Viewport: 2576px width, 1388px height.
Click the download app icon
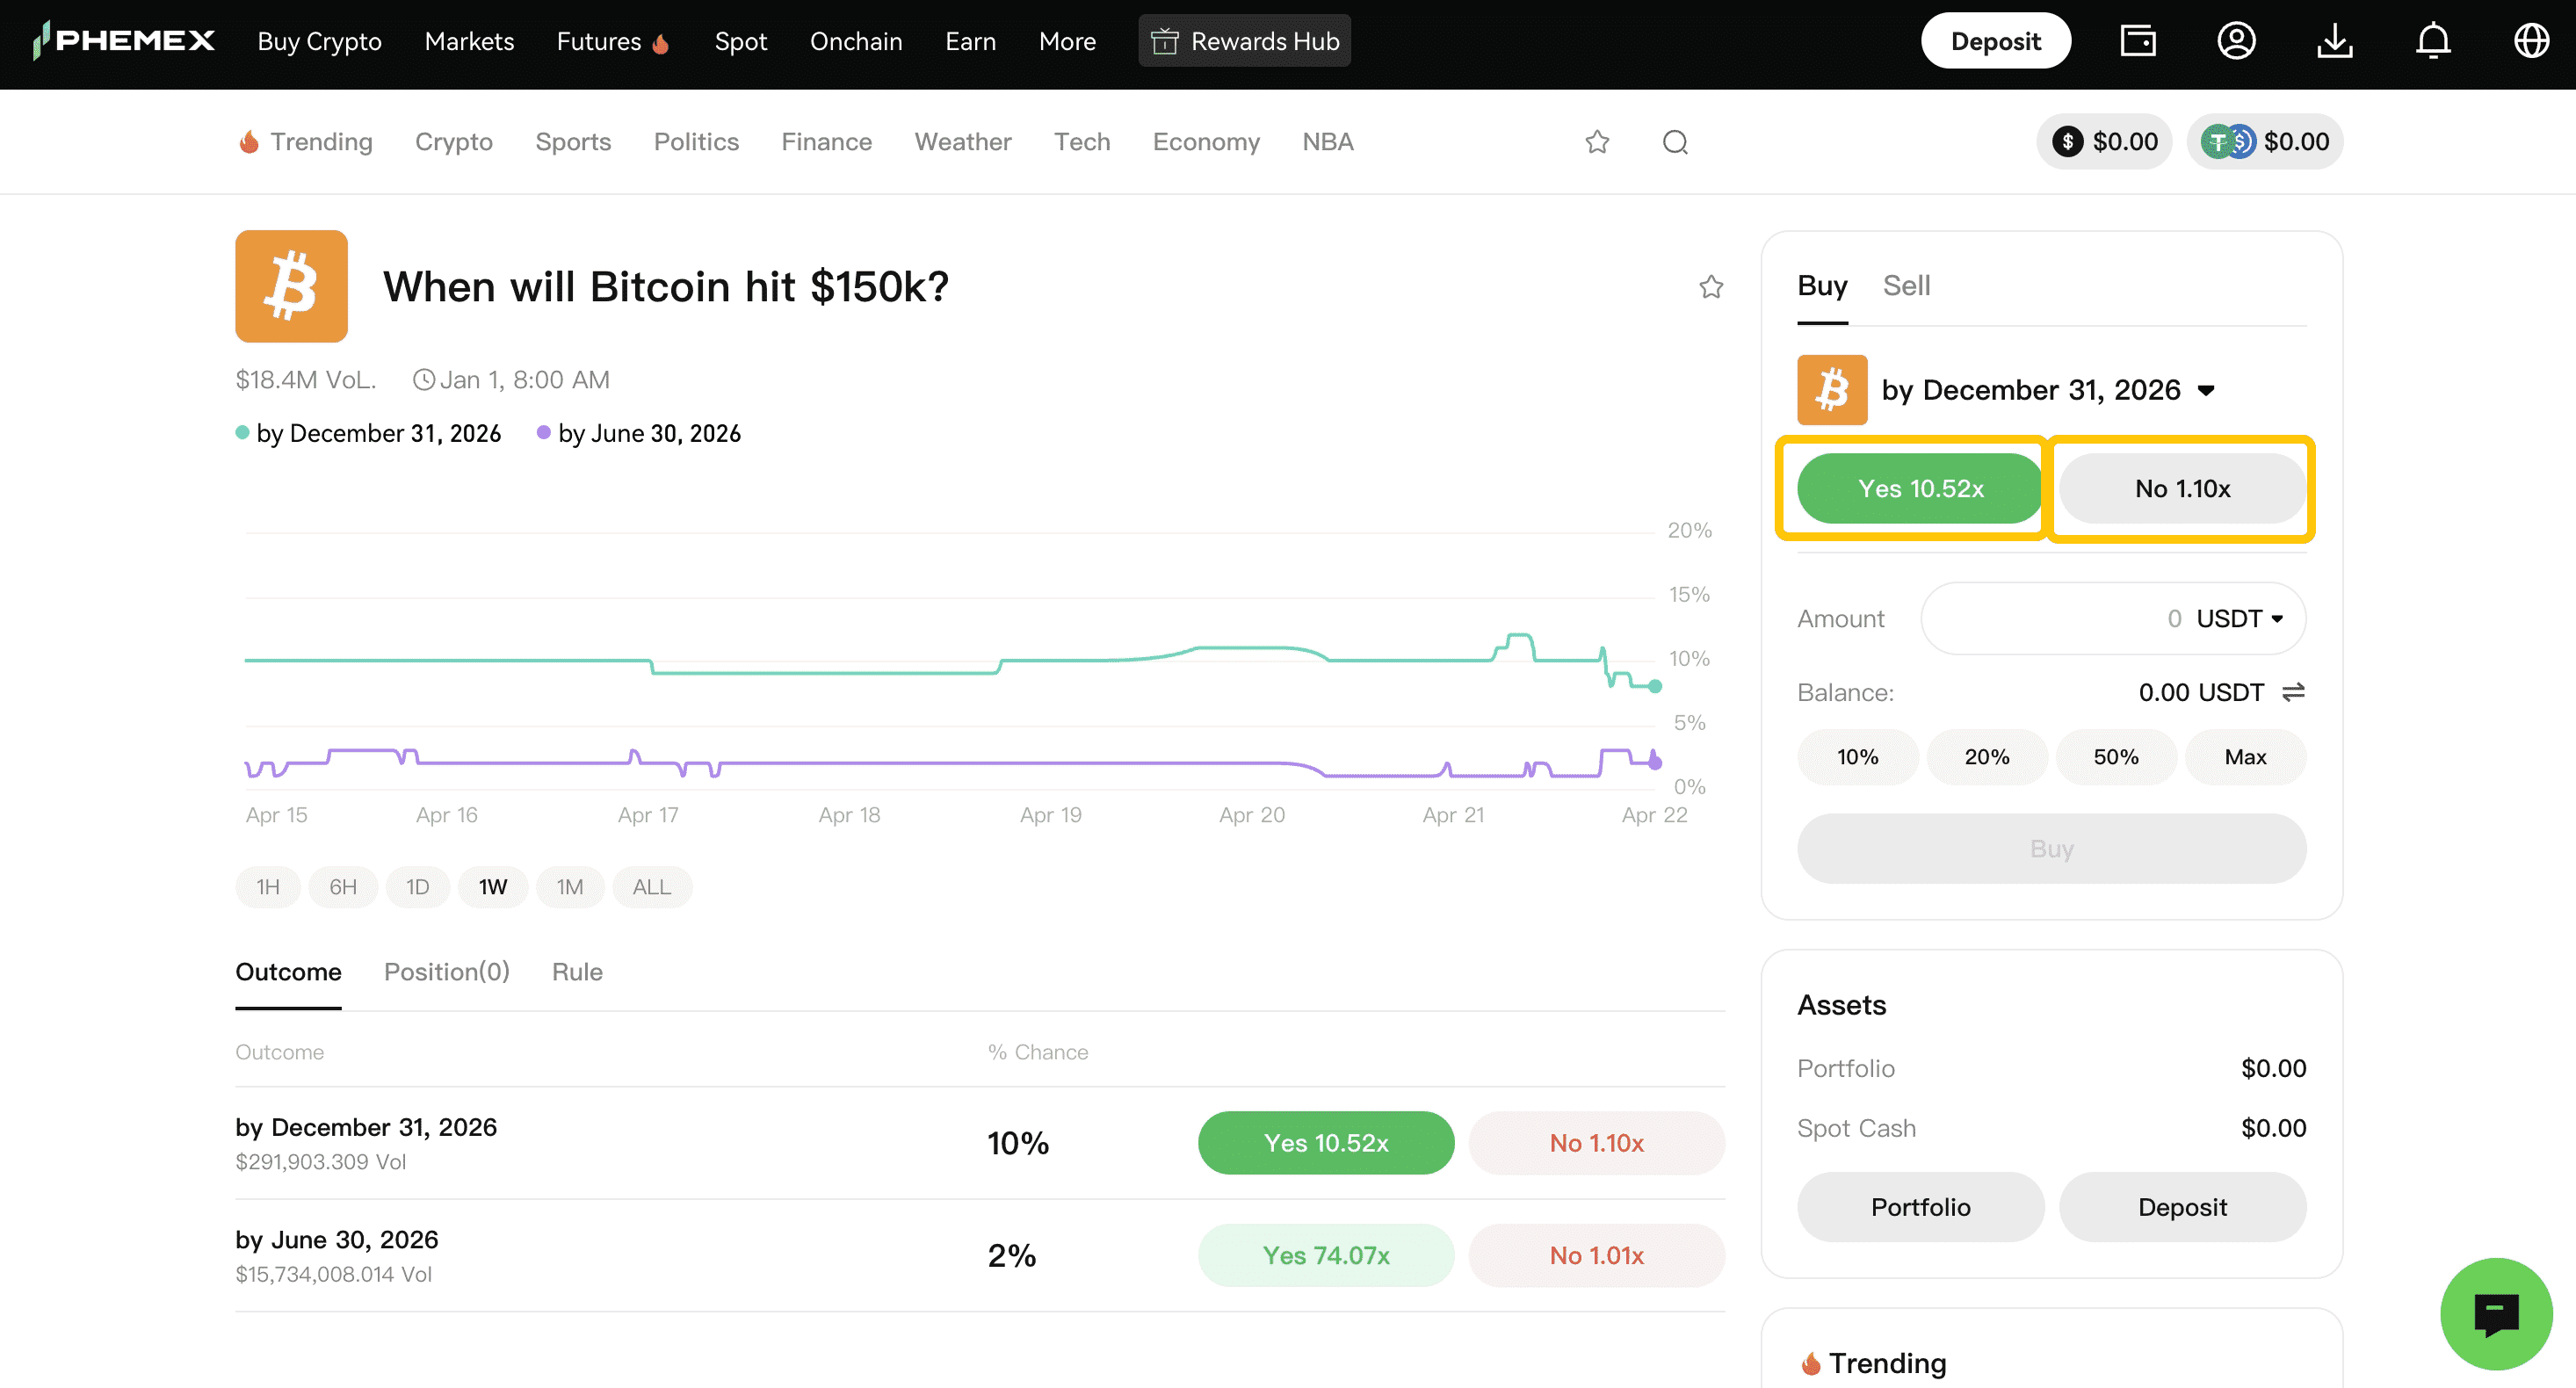[x=2334, y=41]
